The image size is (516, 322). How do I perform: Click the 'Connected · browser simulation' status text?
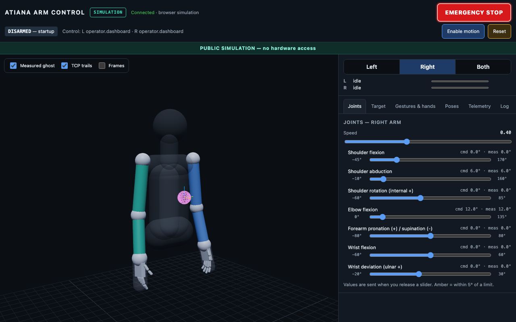click(165, 12)
